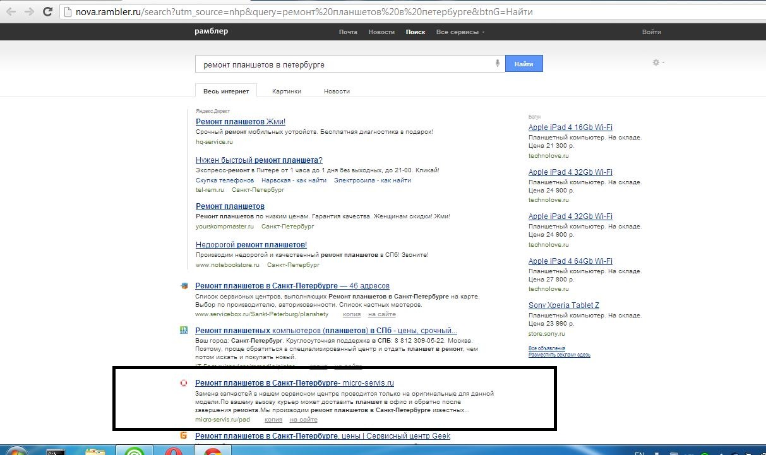Go back with the browser back arrow
This screenshot has height=455, width=766.
click(11, 12)
